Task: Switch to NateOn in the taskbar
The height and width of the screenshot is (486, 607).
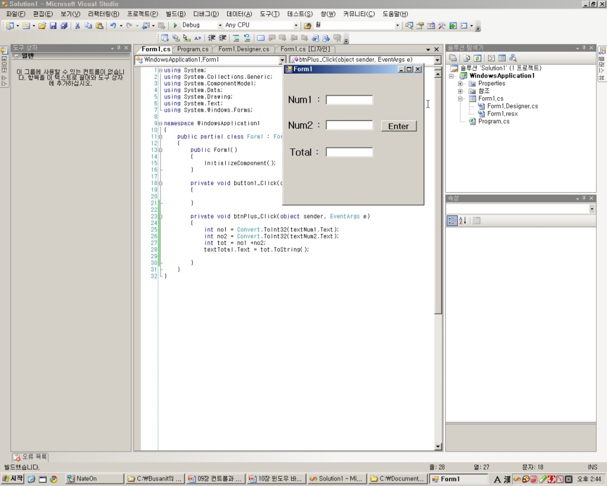Action: click(x=95, y=479)
